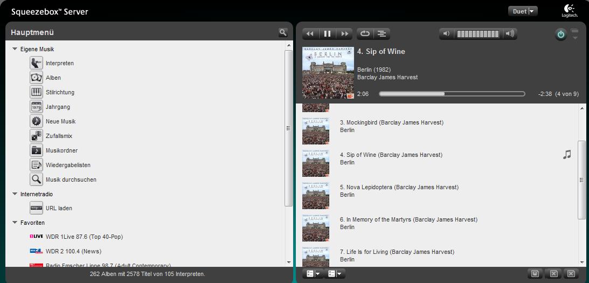Collapse the Eigene Musik section
Viewport: 589px width, 283px height.
(x=15, y=49)
